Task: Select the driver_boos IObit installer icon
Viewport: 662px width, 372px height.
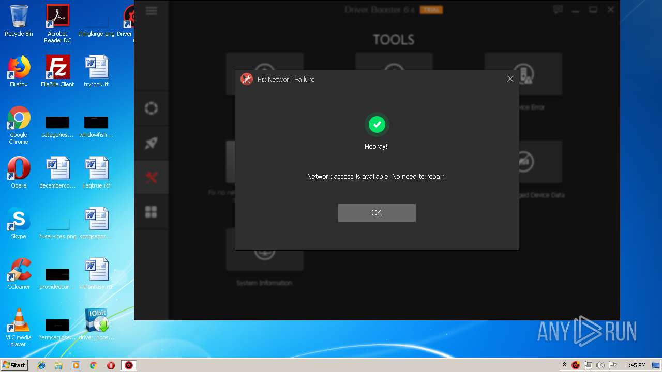Action: click(96, 324)
